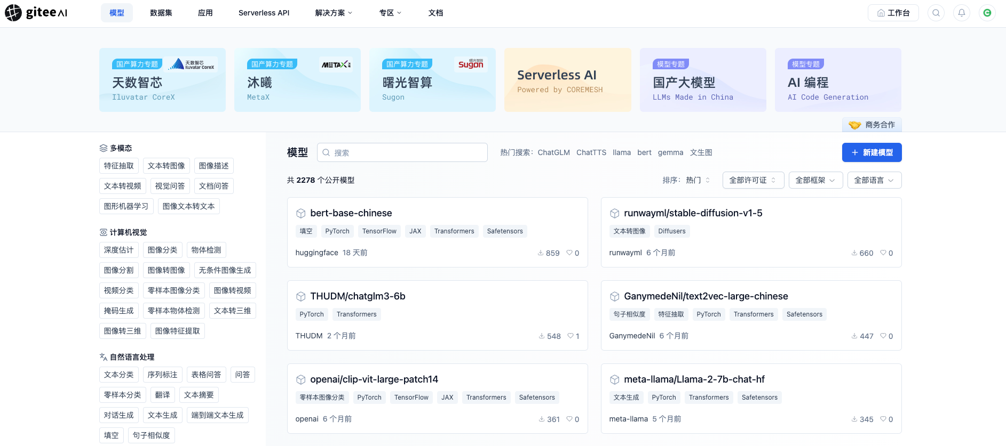This screenshot has width=1006, height=446.
Task: Click the text2vec-large-chinese cube icon
Action: pos(615,296)
